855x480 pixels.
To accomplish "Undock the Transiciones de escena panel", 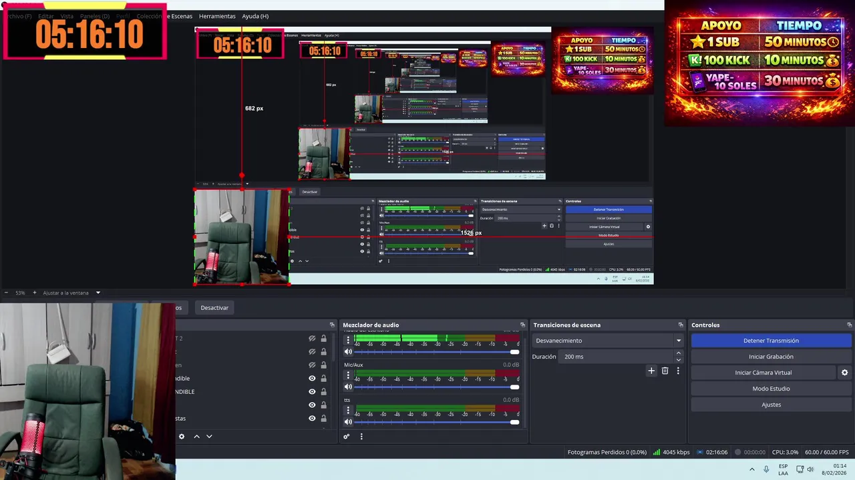I will [681, 325].
